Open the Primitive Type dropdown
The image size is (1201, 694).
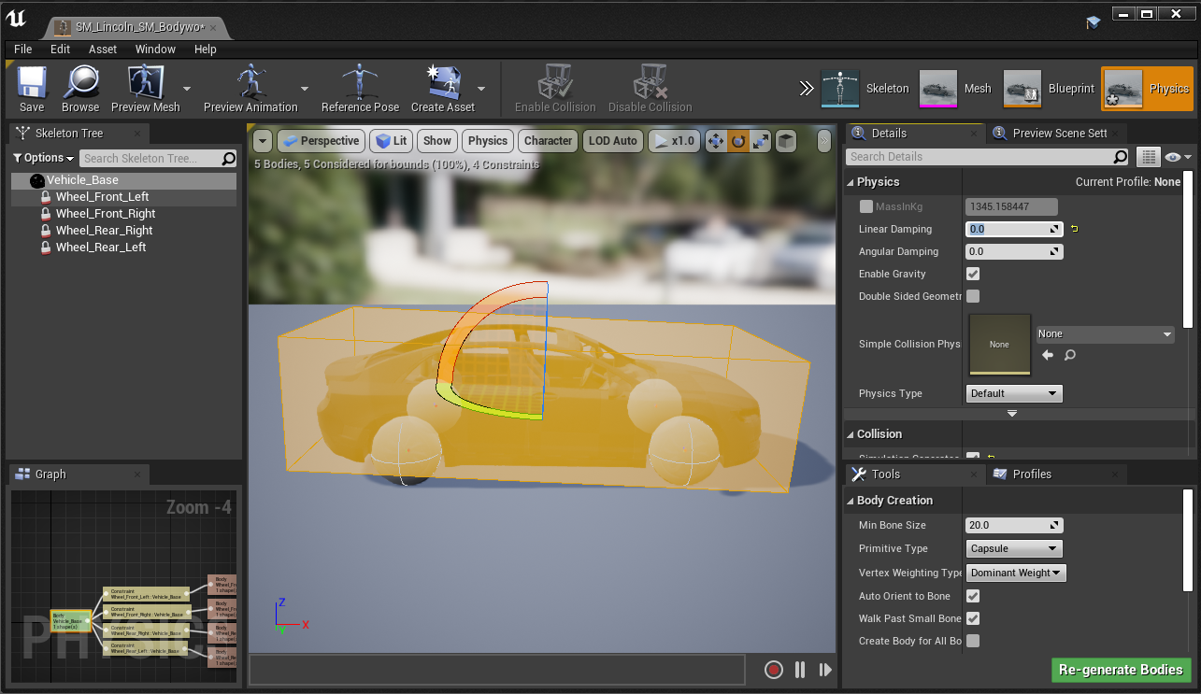click(1014, 549)
